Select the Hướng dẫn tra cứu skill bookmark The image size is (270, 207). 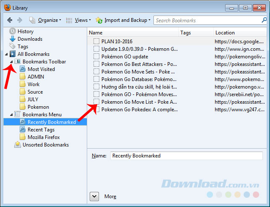point(139,87)
